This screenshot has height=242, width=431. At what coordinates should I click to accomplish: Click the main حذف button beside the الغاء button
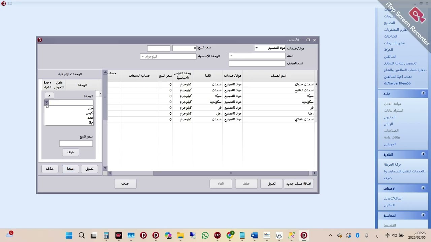click(125, 184)
